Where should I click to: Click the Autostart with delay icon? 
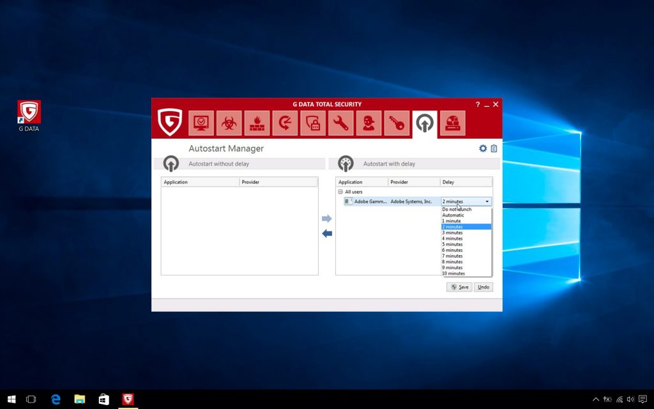click(346, 164)
